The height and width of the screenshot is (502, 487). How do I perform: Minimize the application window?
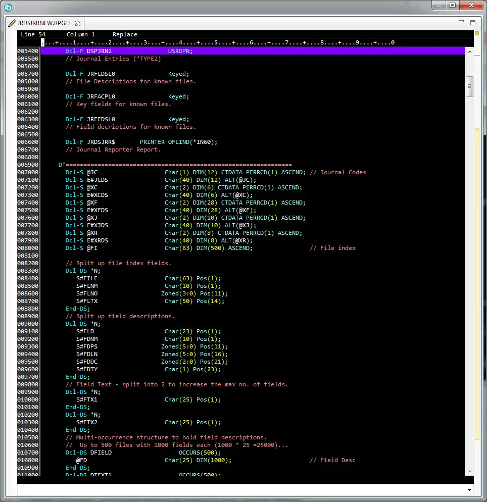(439, 6)
